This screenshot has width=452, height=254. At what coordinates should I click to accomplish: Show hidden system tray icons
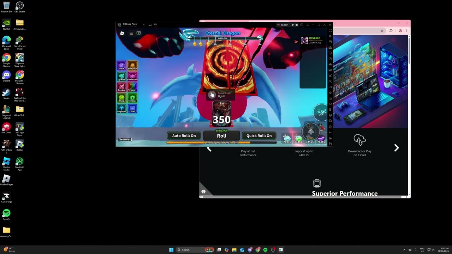[x=404, y=250]
